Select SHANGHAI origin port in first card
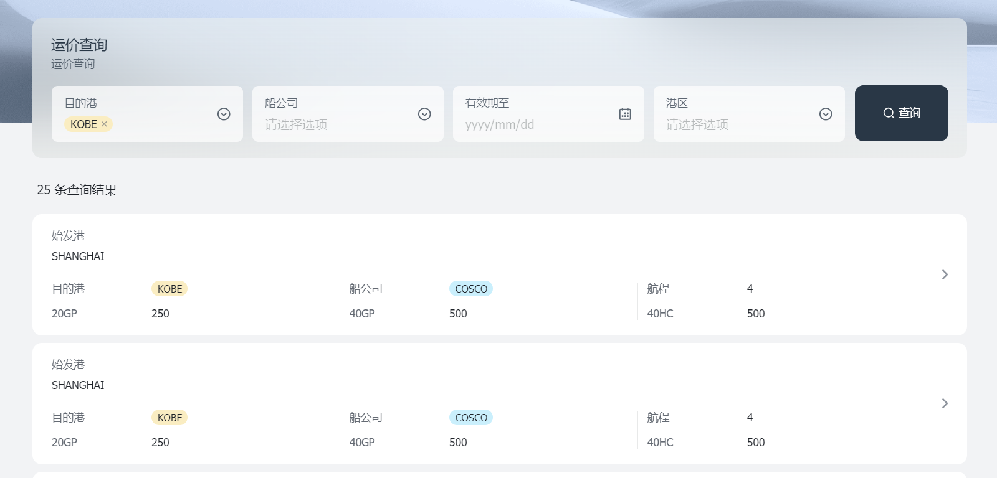This screenshot has width=997, height=478. coord(78,256)
